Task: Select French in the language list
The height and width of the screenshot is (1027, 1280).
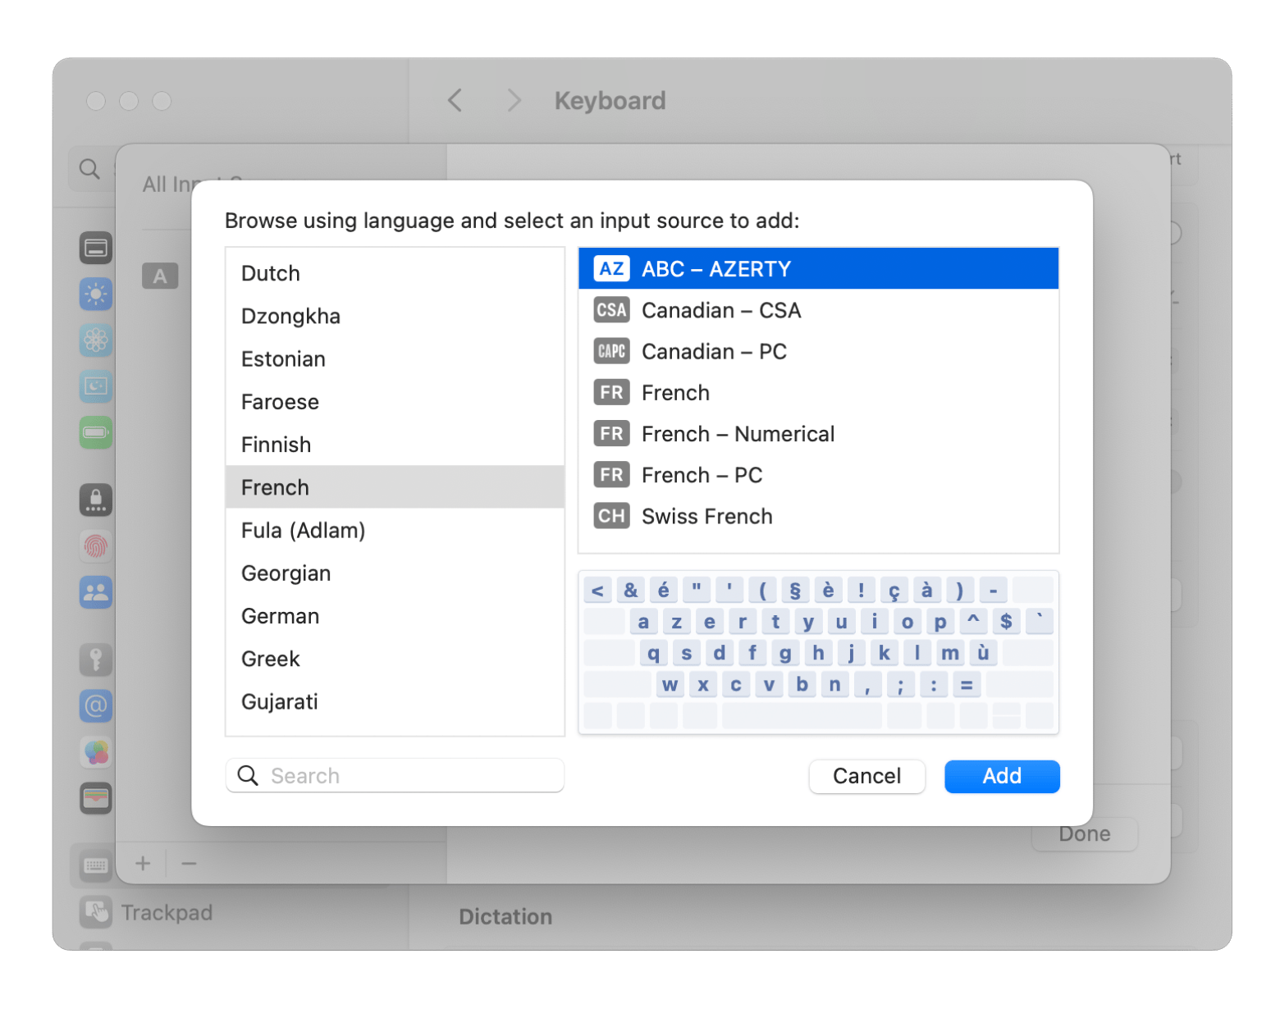Action: [x=395, y=487]
